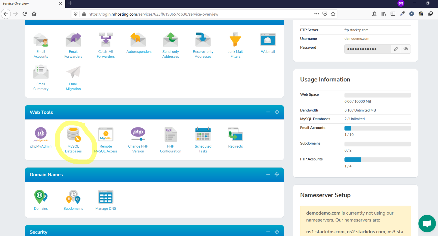438x236 pixels.
Task: Collapse the Domain Names section
Action: 268,174
